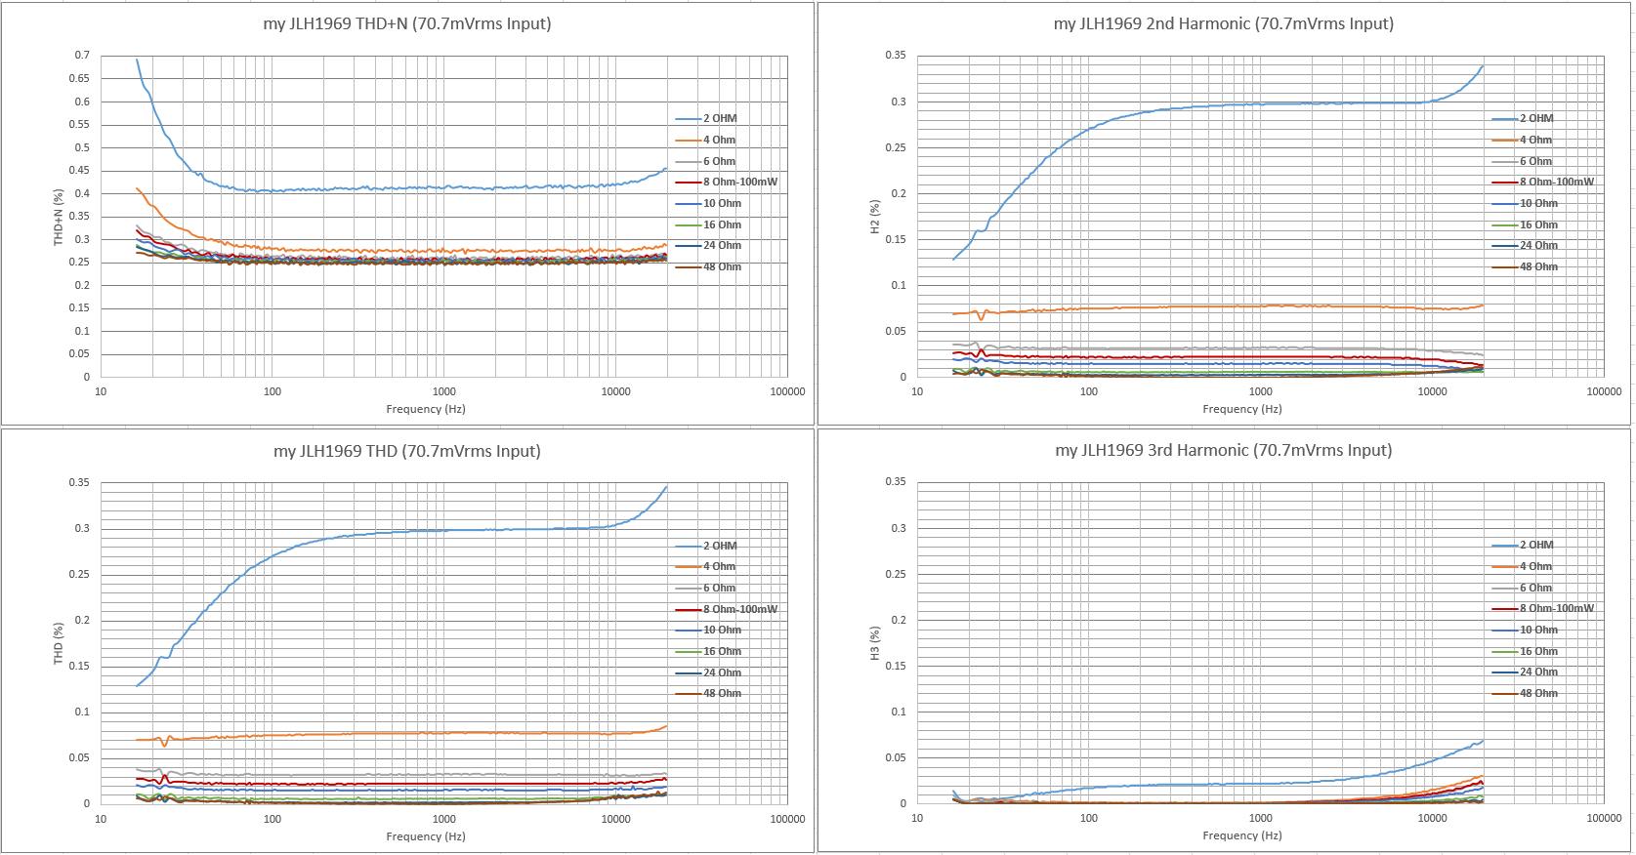Select Frequency (Hz) axis label in THD chart
Screen dimensions: 1636x855
pos(426,836)
